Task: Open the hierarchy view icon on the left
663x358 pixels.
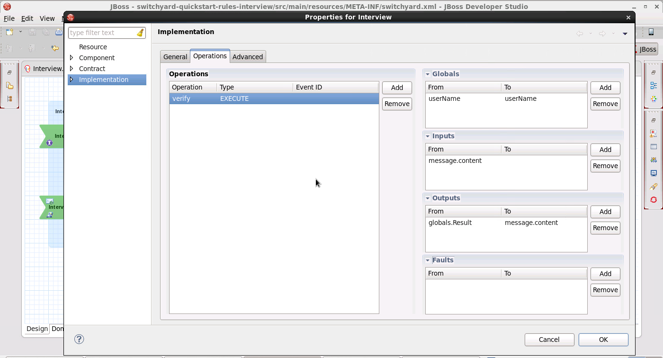Action: 9,98
